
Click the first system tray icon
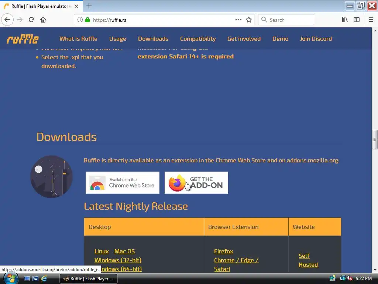coord(333,278)
